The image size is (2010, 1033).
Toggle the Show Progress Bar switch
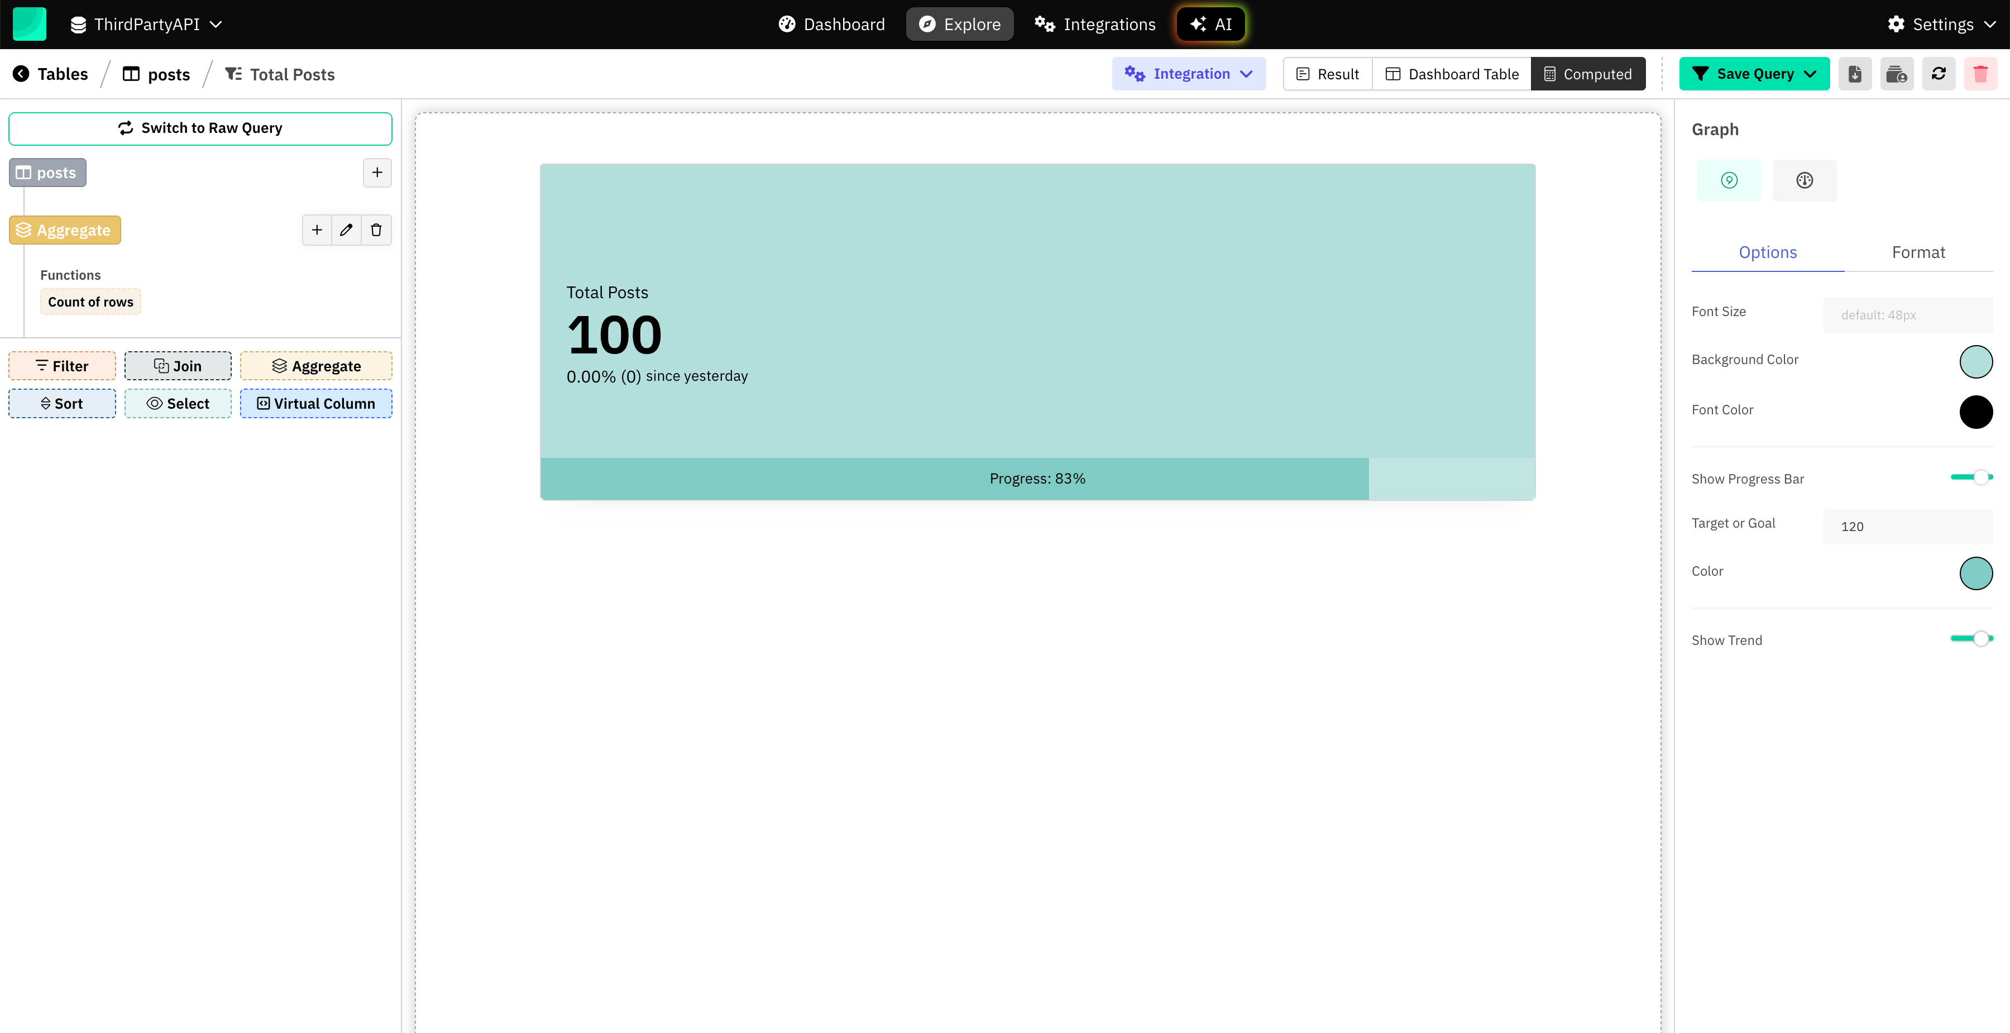coord(1971,477)
